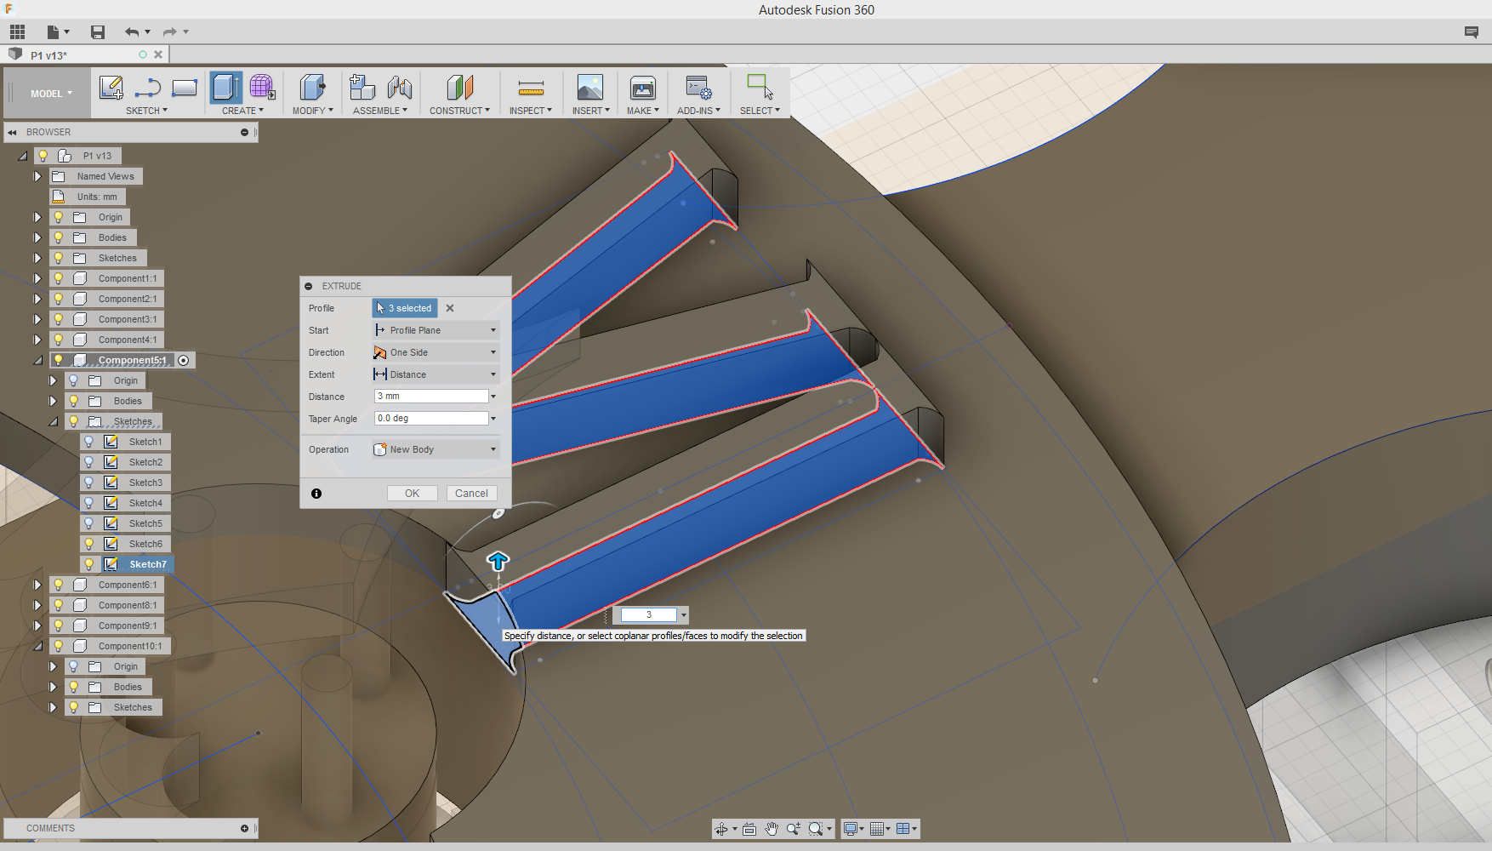Open the SKETCH menu
Image resolution: width=1492 pixels, height=851 pixels.
tap(146, 111)
